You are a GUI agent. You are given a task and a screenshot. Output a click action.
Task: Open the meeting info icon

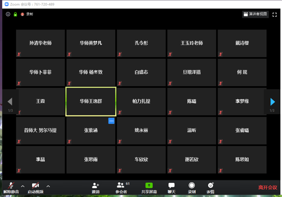click(x=8, y=14)
